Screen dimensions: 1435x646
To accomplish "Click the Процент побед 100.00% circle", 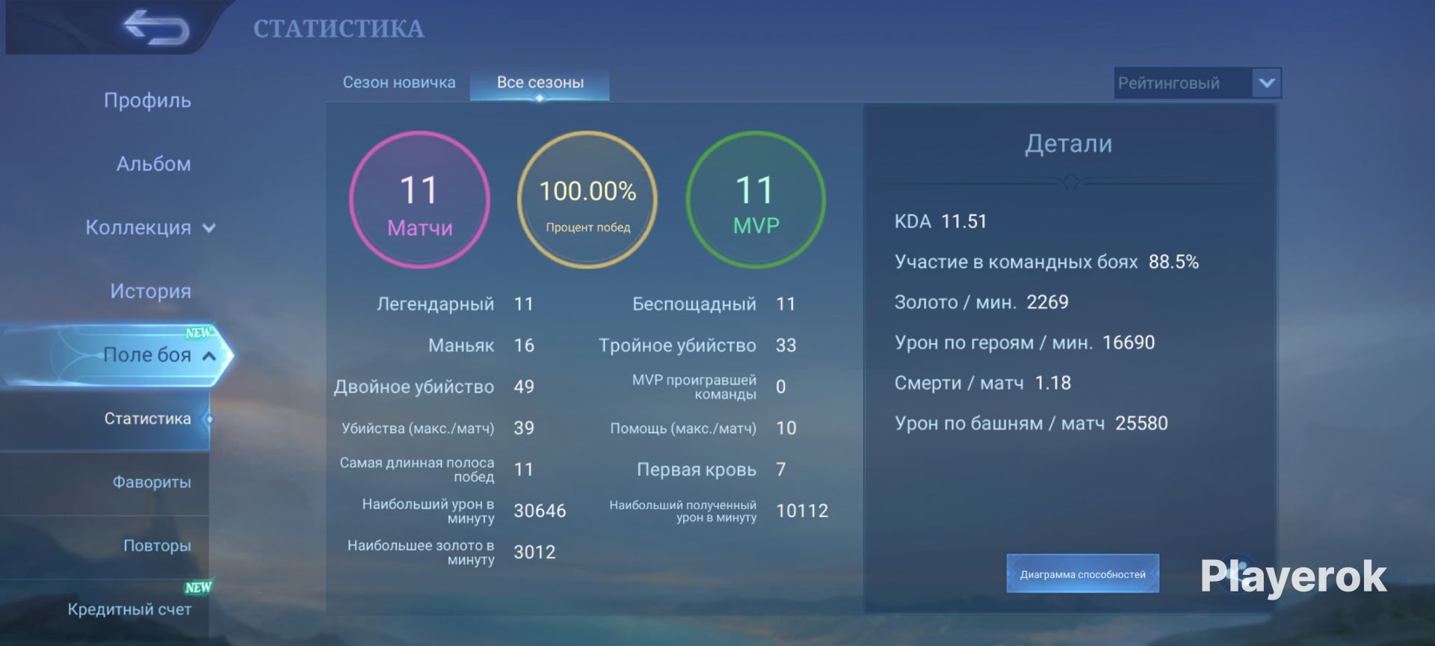I will point(587,200).
